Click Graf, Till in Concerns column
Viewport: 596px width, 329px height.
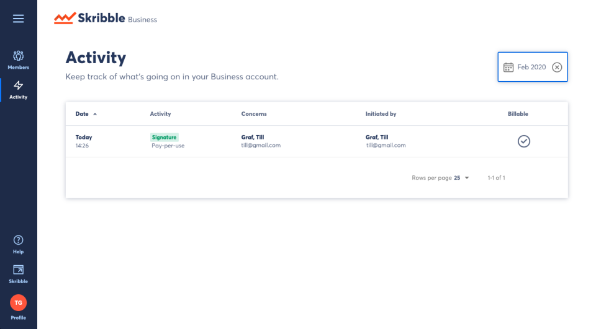click(253, 137)
